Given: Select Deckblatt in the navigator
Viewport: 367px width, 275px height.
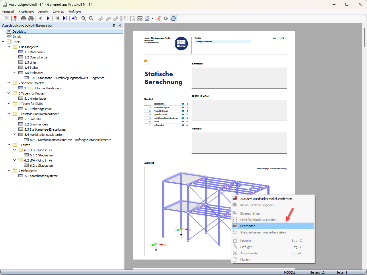Looking at the screenshot, I should [19, 32].
